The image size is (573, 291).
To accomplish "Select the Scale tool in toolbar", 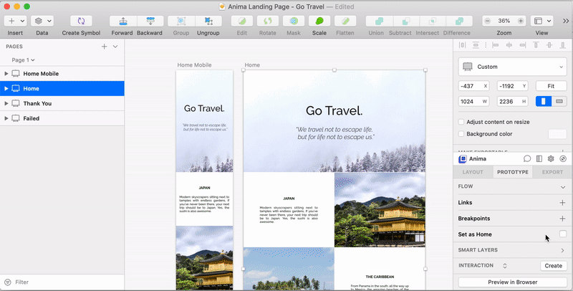I will point(319,22).
